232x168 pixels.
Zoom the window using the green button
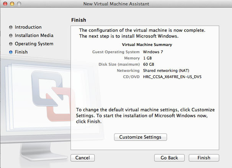click(x=19, y=4)
